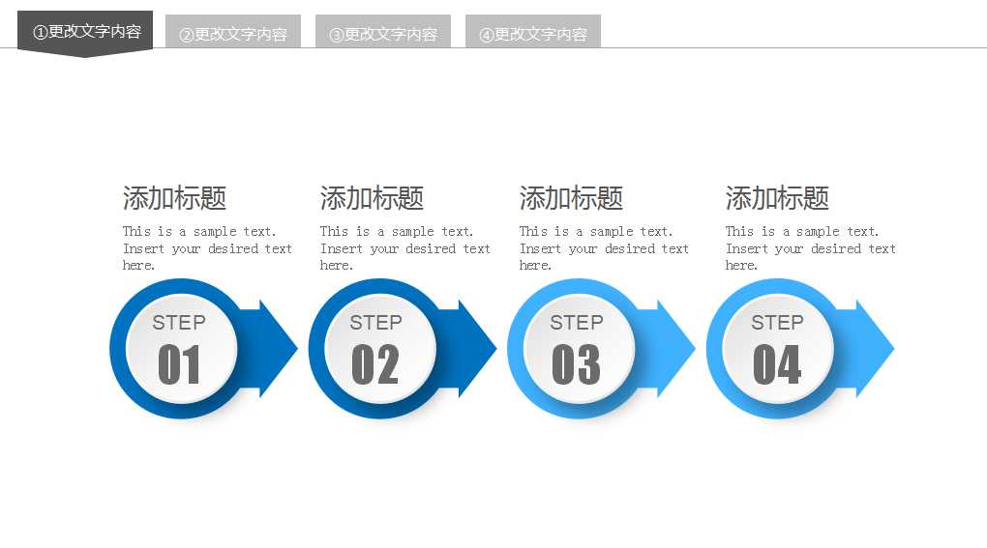Switch to the ②更改文字内容 tab
The image size is (987, 548).
point(233,34)
